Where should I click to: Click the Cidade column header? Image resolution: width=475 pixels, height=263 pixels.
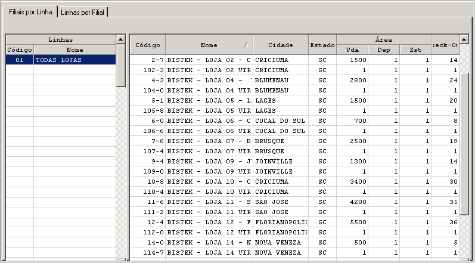click(281, 45)
